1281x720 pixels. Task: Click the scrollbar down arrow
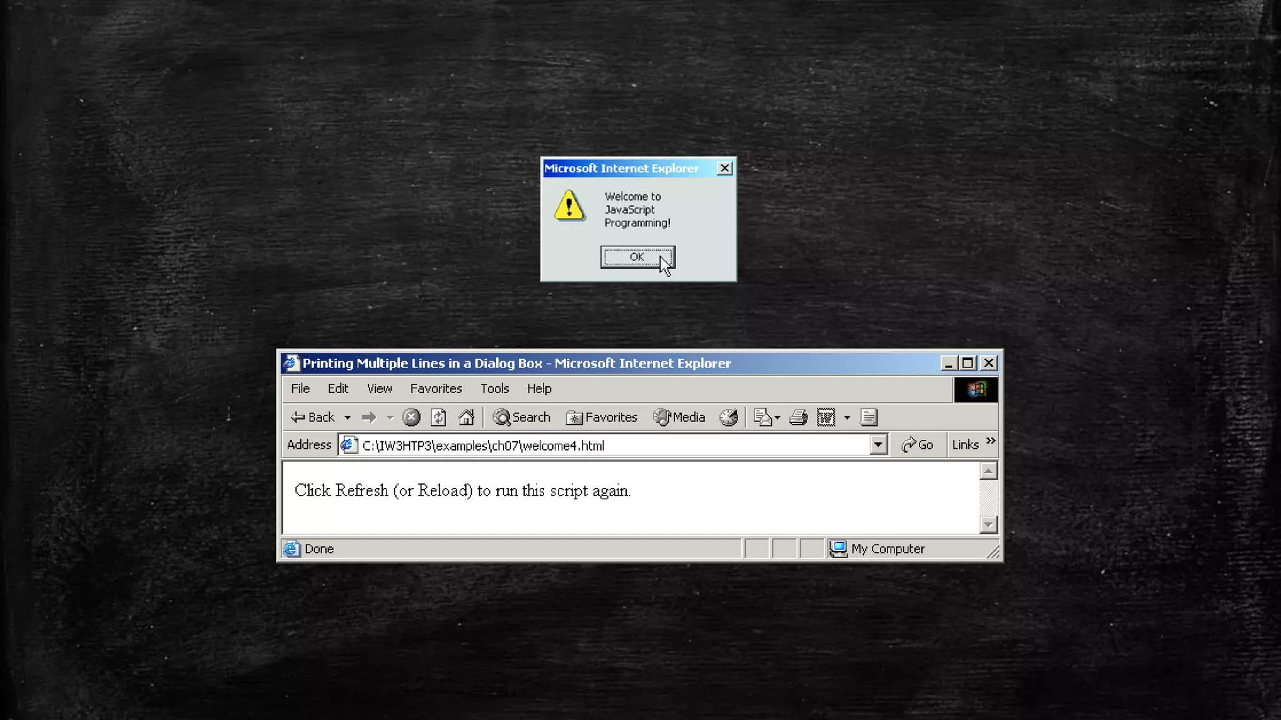click(x=988, y=524)
